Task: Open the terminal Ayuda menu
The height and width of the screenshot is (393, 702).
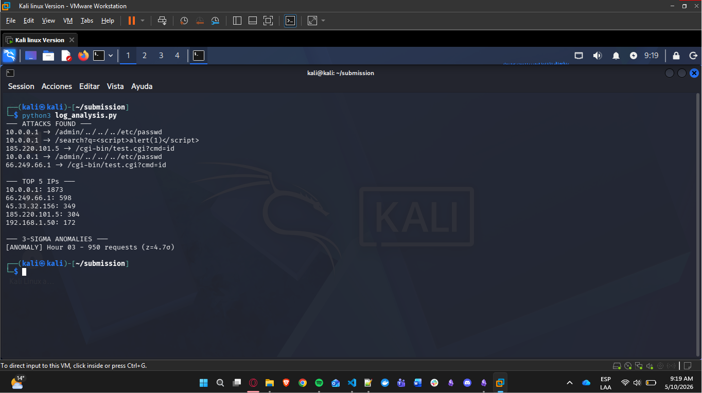Action: 142,86
